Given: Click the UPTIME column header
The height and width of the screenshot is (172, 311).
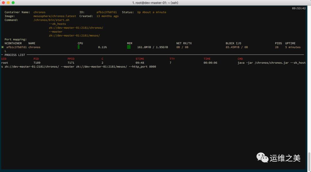Looking at the screenshot, I should (x=290, y=43).
